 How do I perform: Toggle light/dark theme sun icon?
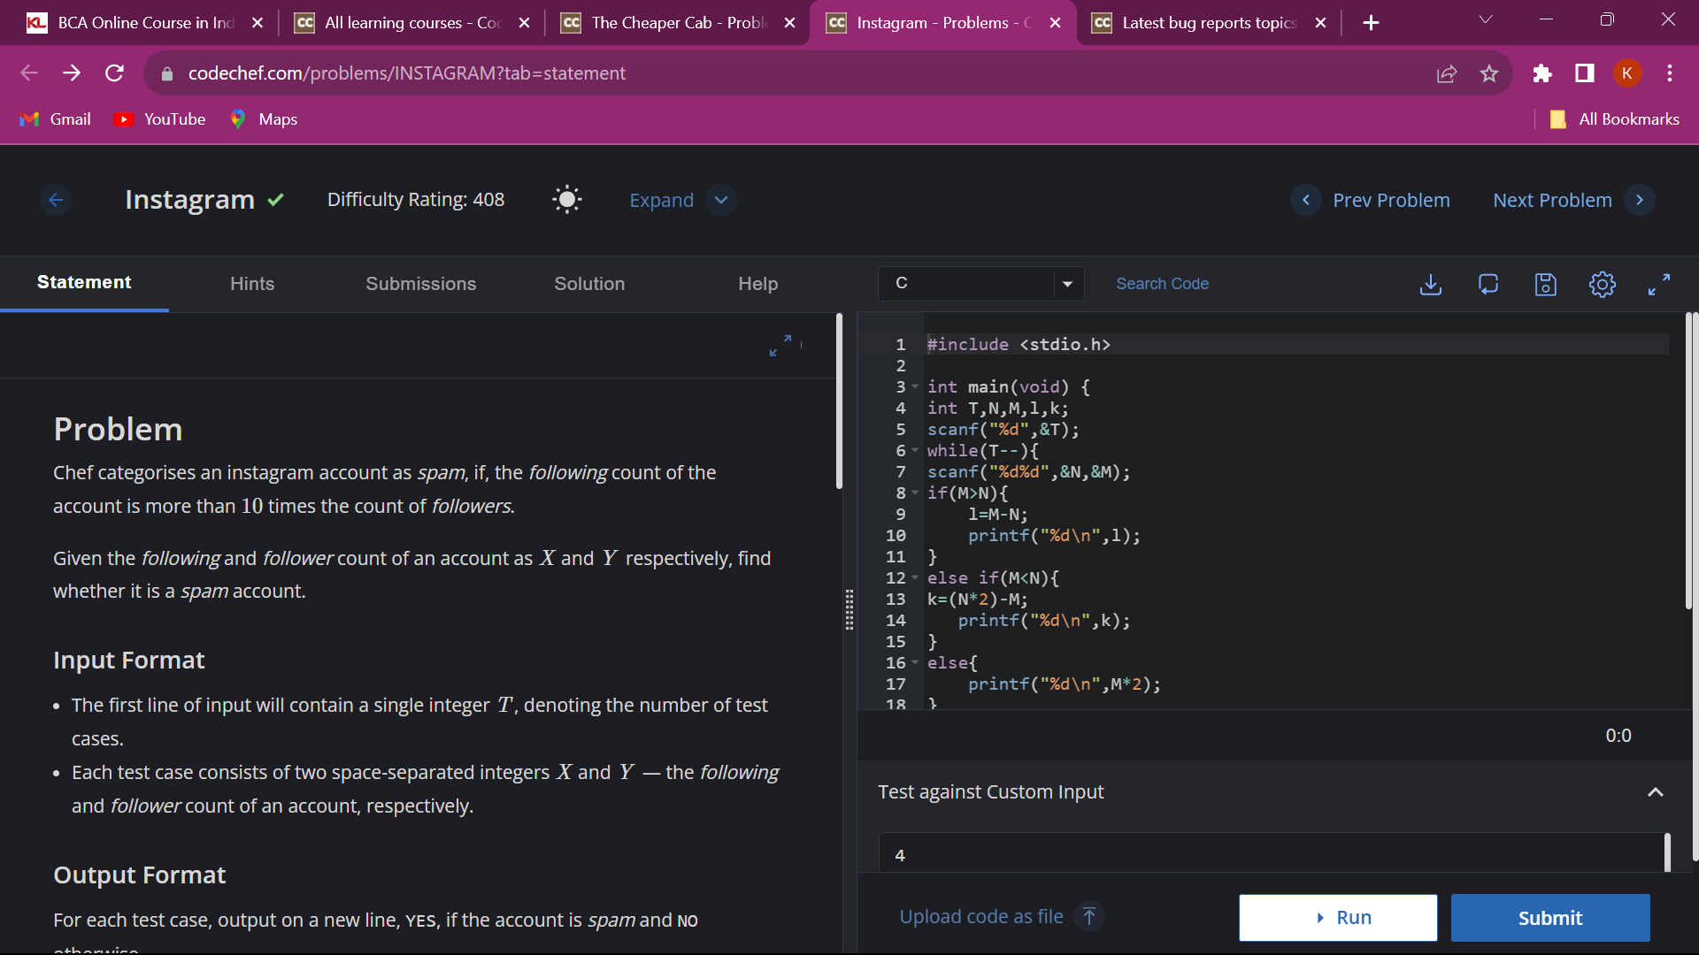tap(566, 200)
